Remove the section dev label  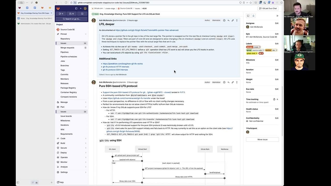[276, 50]
